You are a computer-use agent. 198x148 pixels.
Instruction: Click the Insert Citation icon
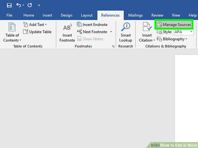(147, 27)
